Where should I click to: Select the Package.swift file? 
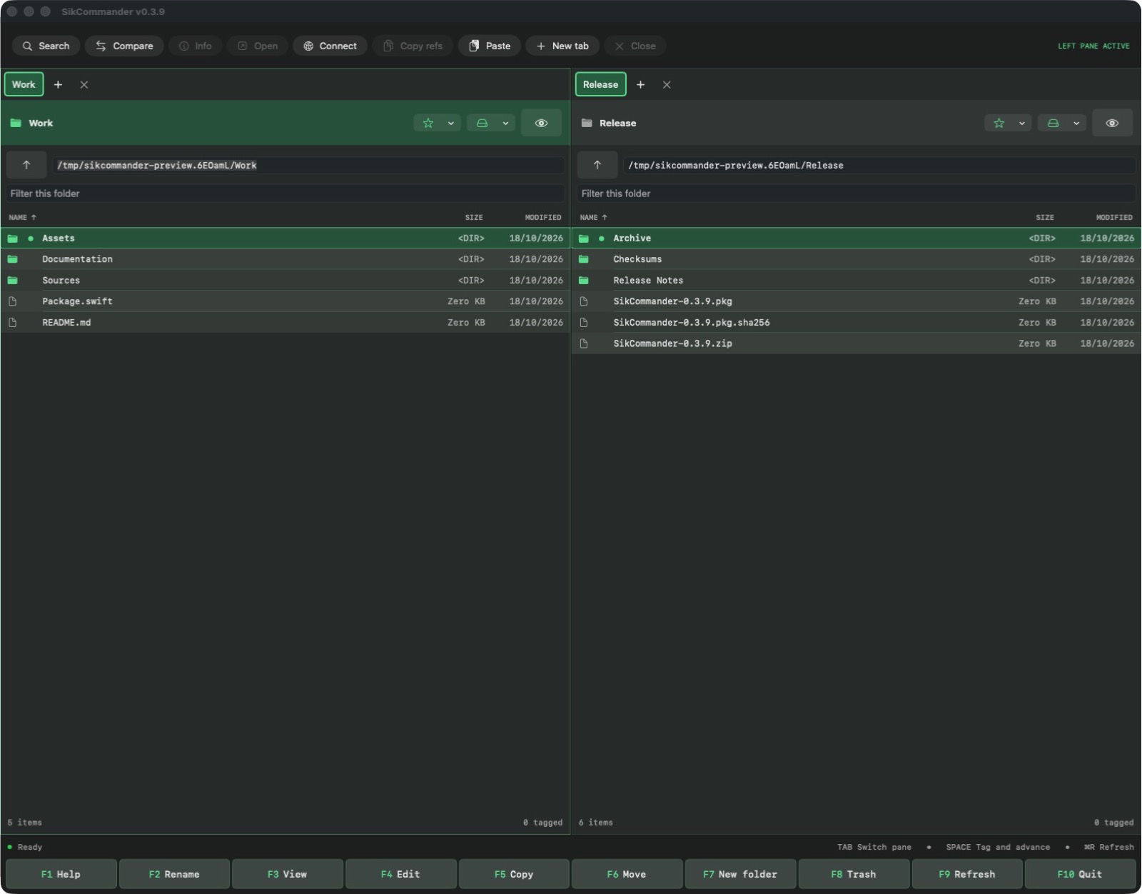[x=285, y=301]
